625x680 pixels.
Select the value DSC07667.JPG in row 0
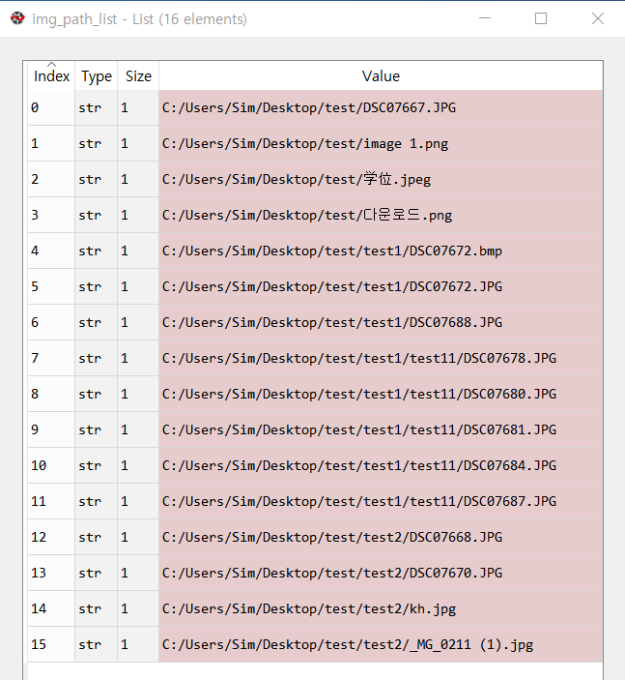point(381,108)
